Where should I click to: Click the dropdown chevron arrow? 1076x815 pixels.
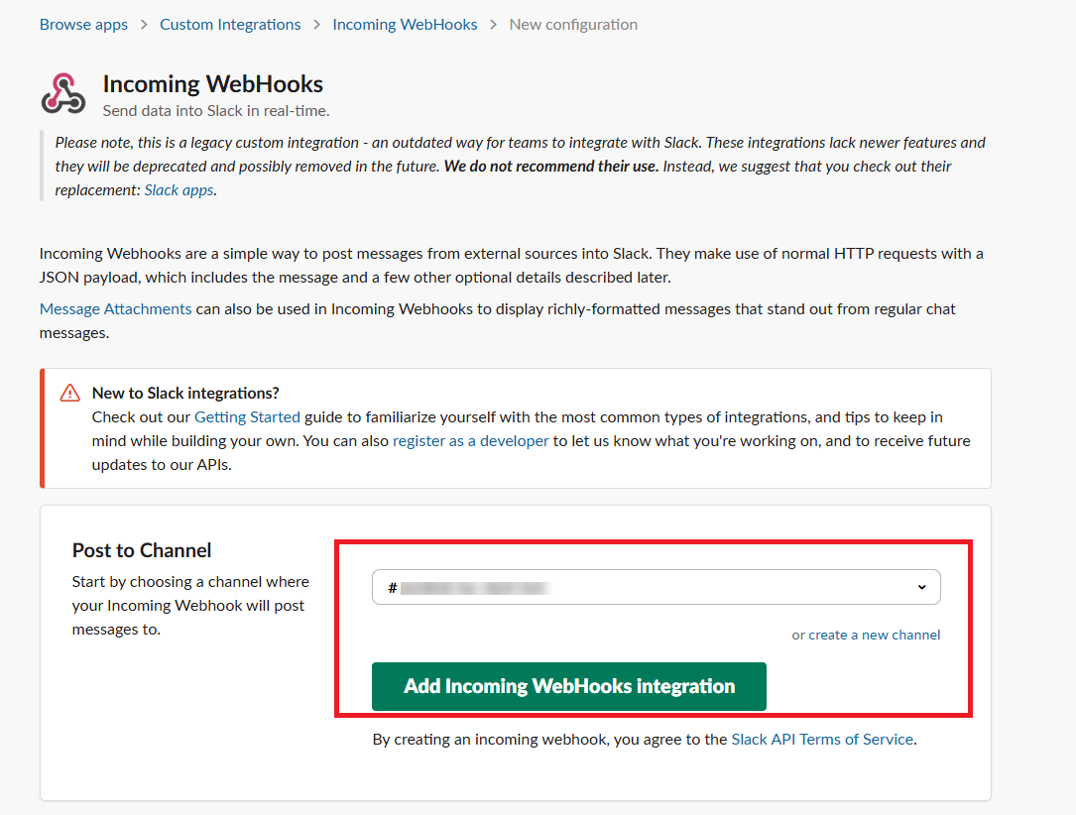point(921,587)
